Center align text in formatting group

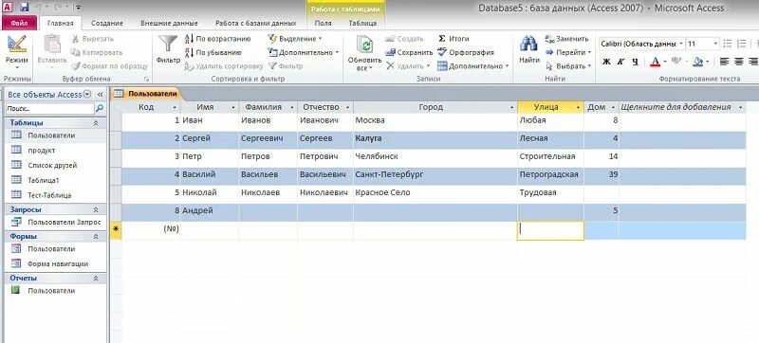pos(739,62)
